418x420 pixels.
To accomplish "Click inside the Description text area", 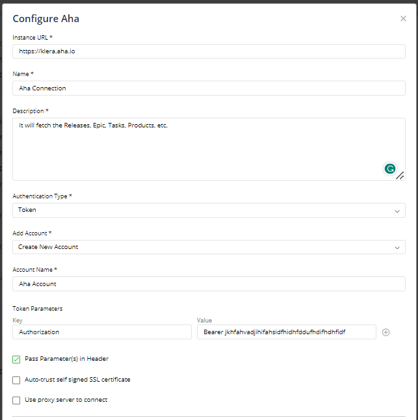I will point(209,149).
